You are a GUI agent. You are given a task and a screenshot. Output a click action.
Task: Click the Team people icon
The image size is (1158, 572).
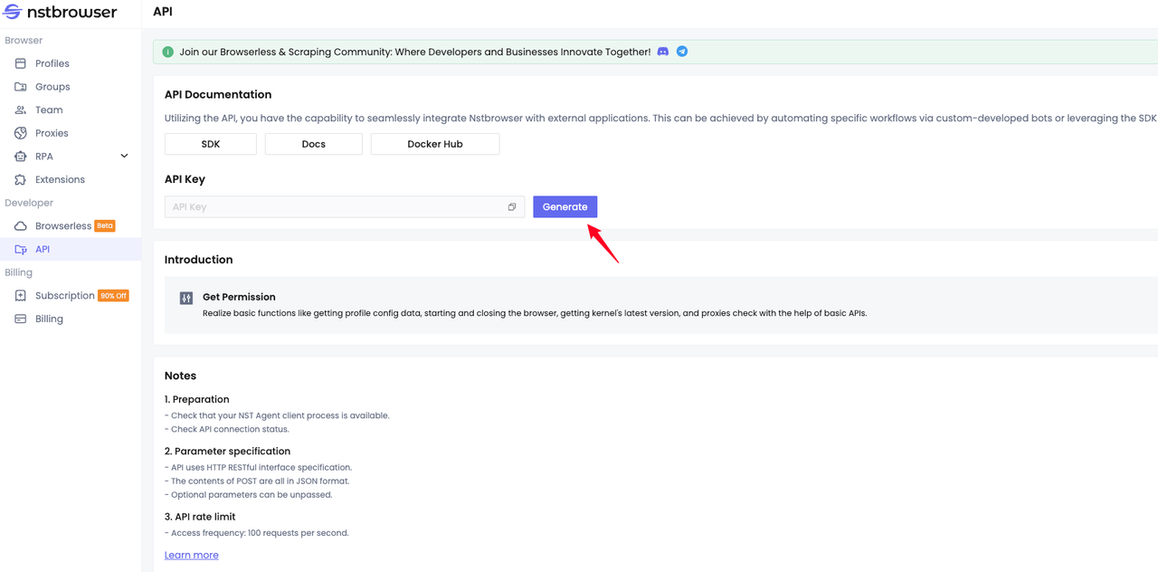pos(20,110)
